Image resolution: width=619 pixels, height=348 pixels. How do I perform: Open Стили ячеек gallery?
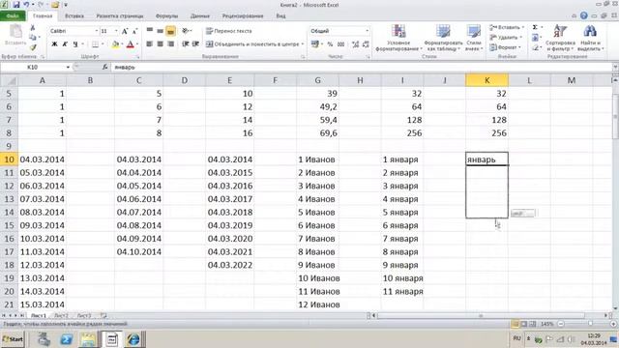coord(473,38)
